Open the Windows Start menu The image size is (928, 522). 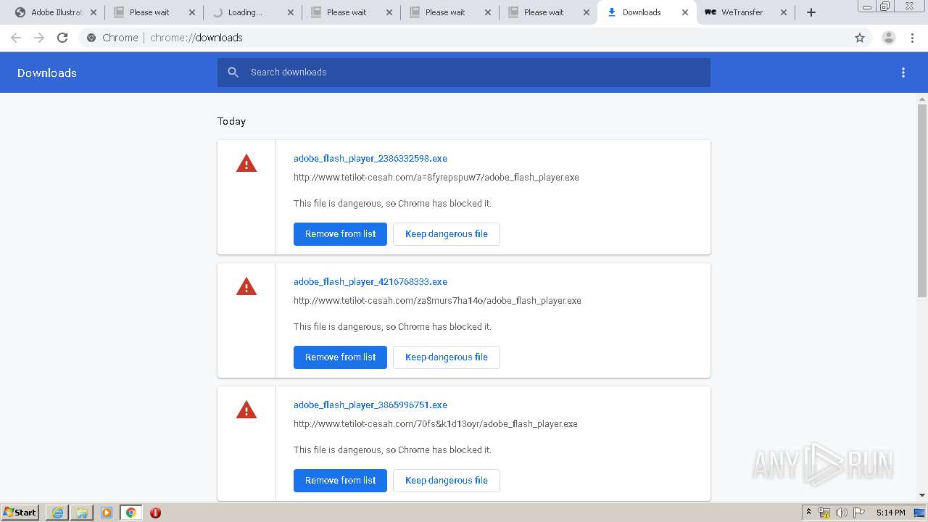click(20, 512)
